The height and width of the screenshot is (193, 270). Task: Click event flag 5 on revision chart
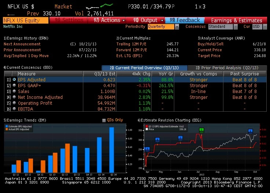tap(250, 131)
